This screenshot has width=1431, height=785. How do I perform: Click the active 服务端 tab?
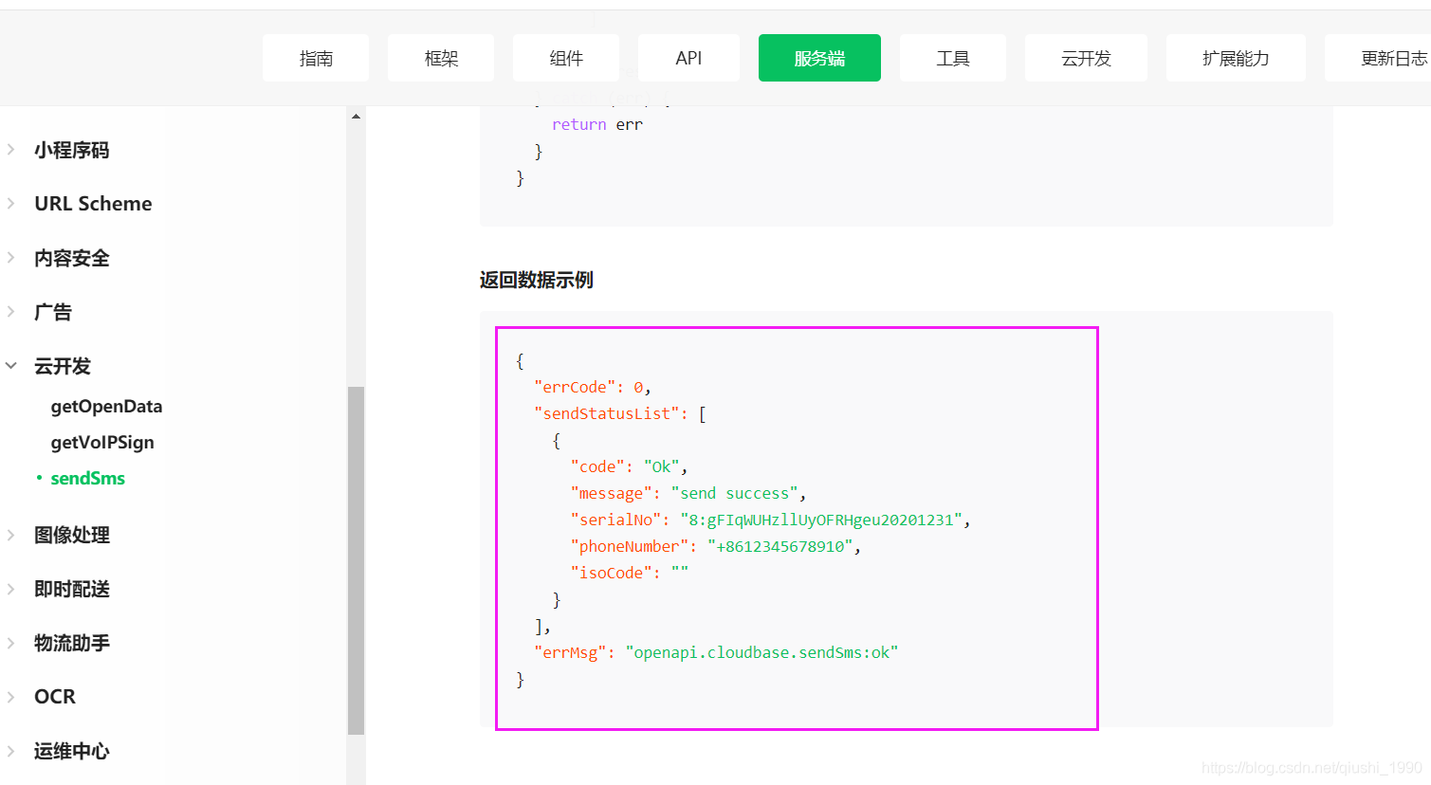pos(819,58)
